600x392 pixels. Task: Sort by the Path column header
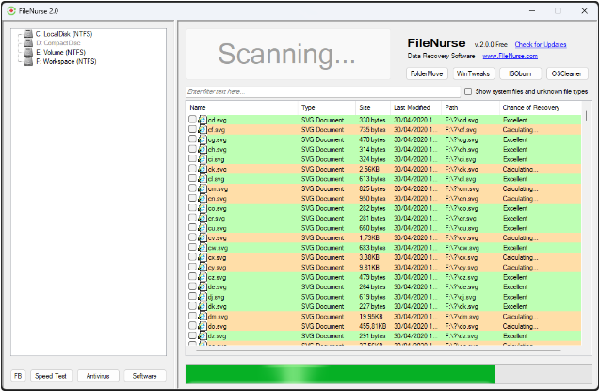pyautogui.click(x=470, y=108)
